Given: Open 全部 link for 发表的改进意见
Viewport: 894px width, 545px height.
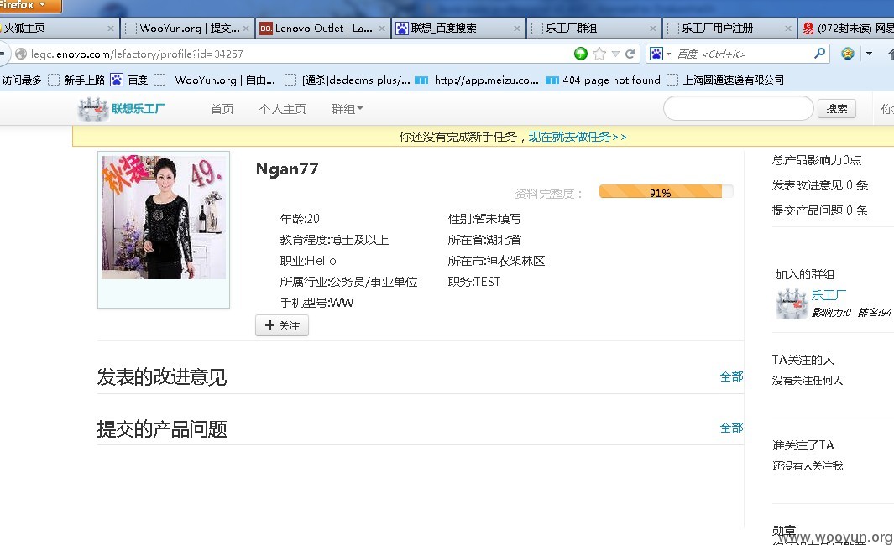Looking at the screenshot, I should (731, 376).
